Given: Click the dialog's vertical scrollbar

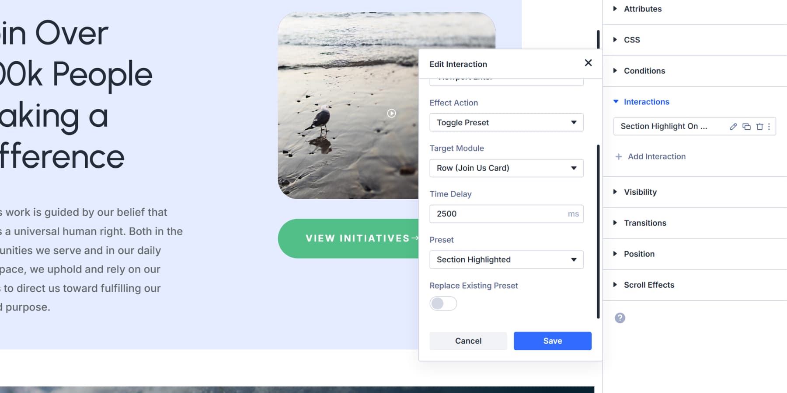Looking at the screenshot, I should click(x=598, y=227).
